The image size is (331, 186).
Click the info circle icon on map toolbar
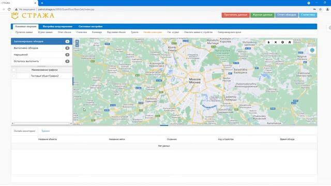[282, 42]
